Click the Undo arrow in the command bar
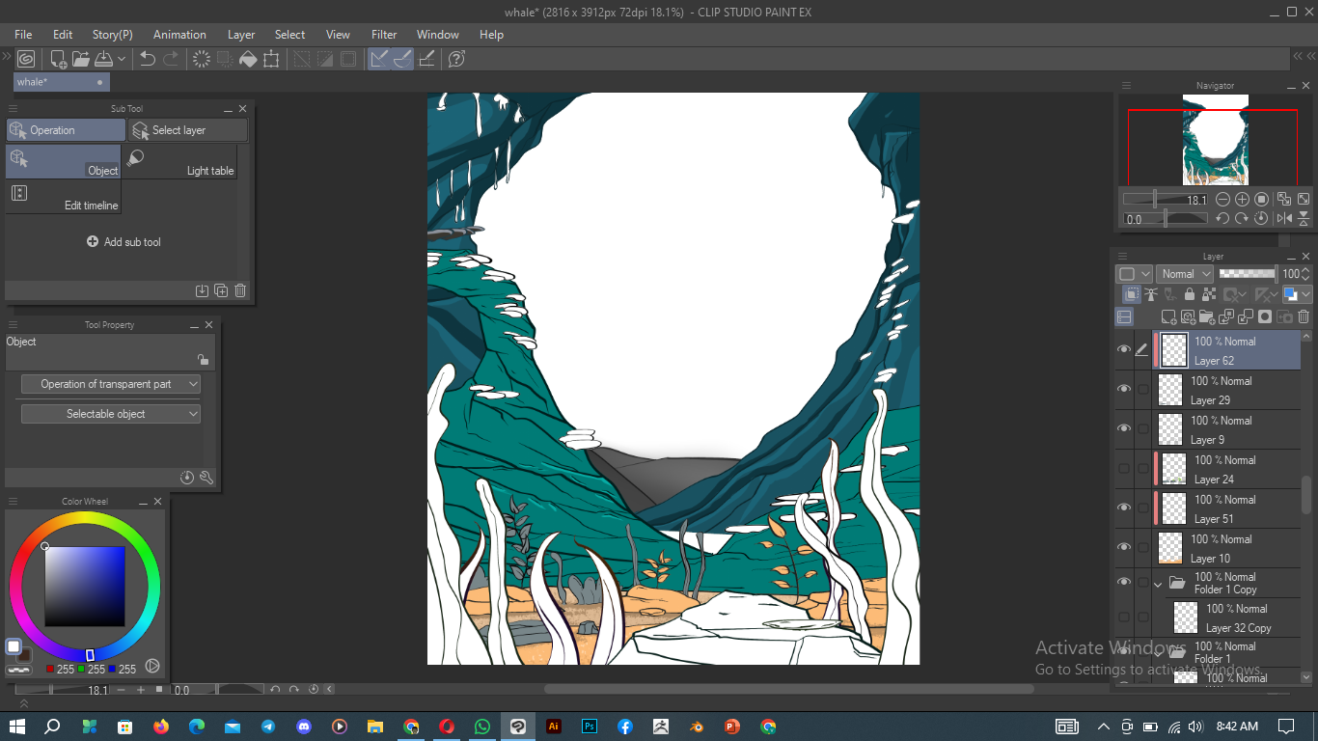Screen dimensions: 1318x741 pos(148,59)
